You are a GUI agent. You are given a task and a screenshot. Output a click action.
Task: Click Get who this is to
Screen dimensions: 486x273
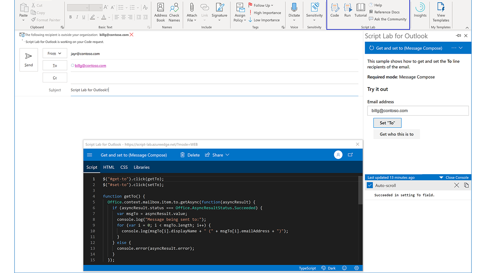pyautogui.click(x=396, y=134)
